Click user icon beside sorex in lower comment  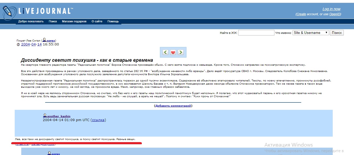pyautogui.click(x=49, y=153)
